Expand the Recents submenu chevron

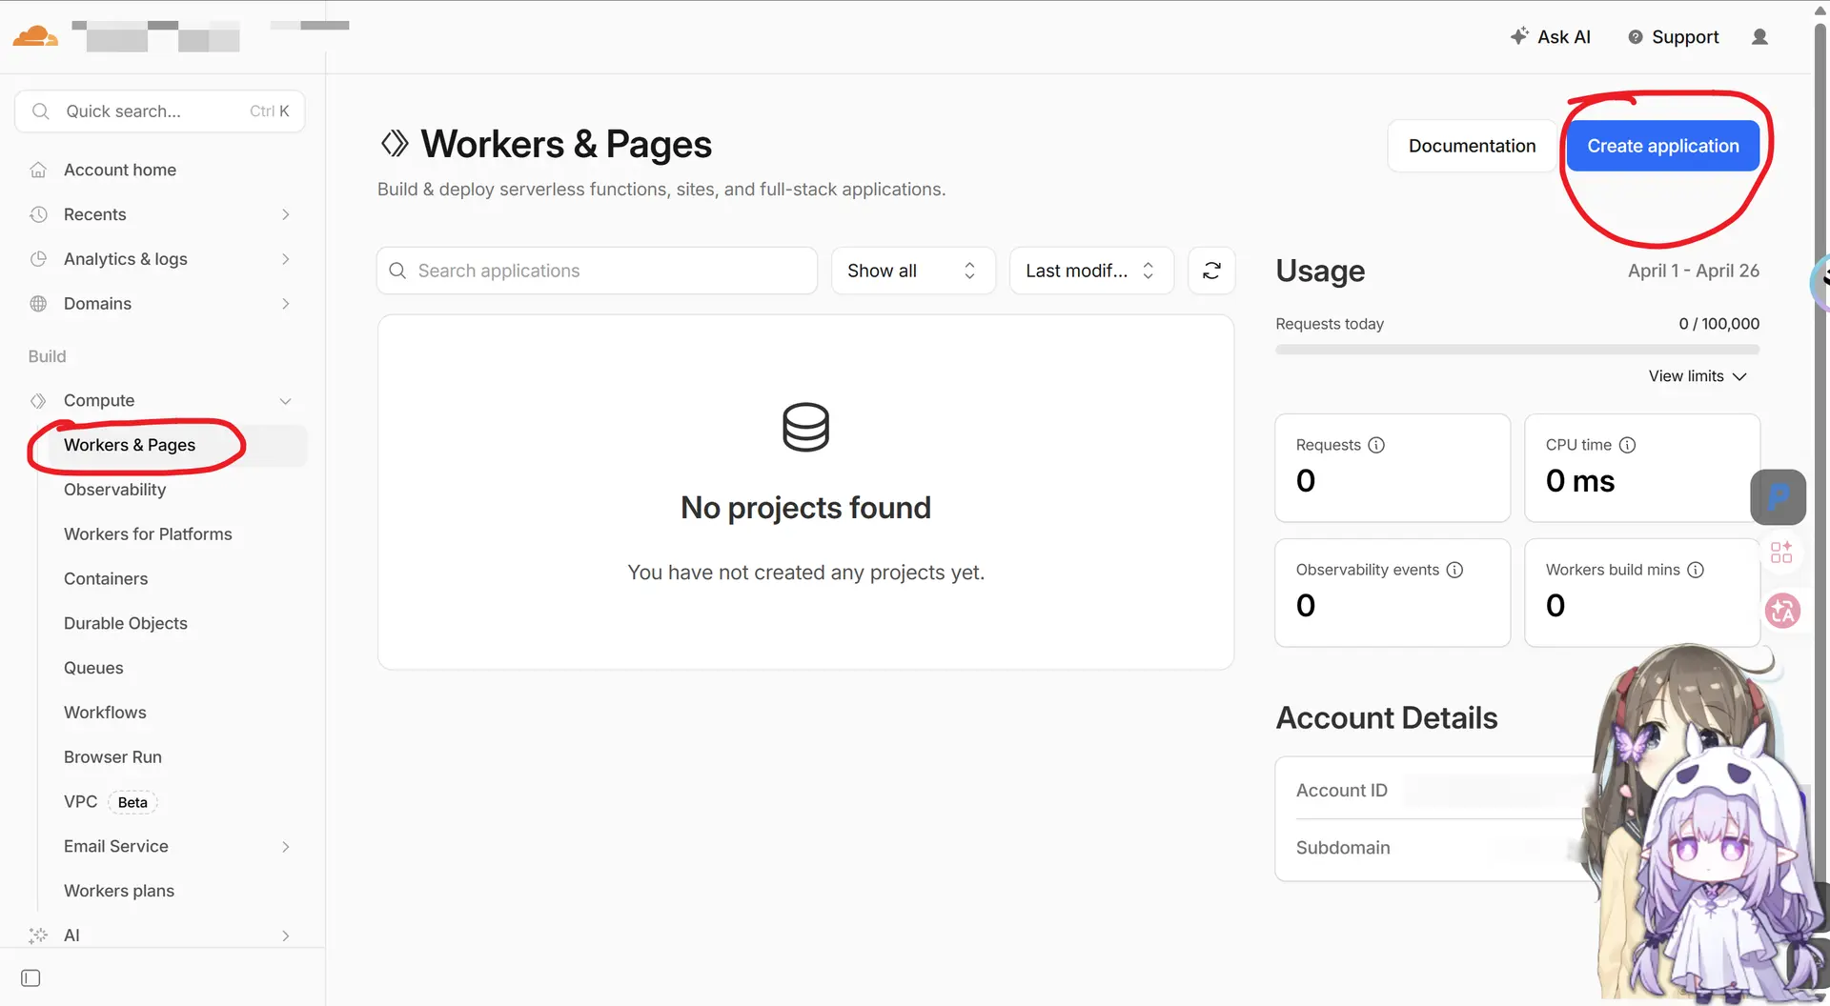coord(286,214)
